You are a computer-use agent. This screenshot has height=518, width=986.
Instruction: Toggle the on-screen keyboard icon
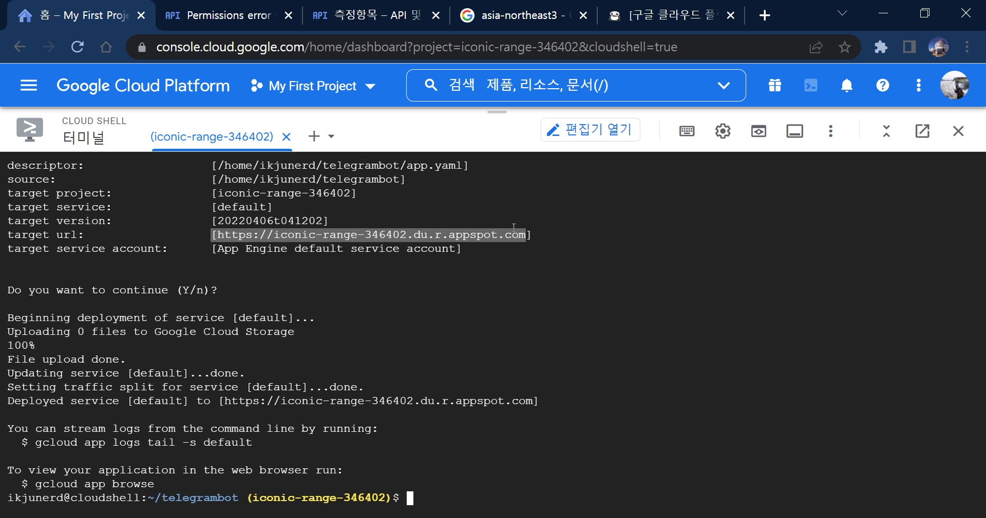tap(687, 131)
